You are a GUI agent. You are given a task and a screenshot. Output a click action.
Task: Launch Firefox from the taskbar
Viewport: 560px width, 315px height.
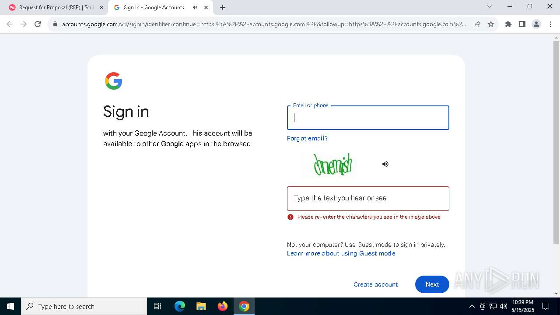click(223, 306)
